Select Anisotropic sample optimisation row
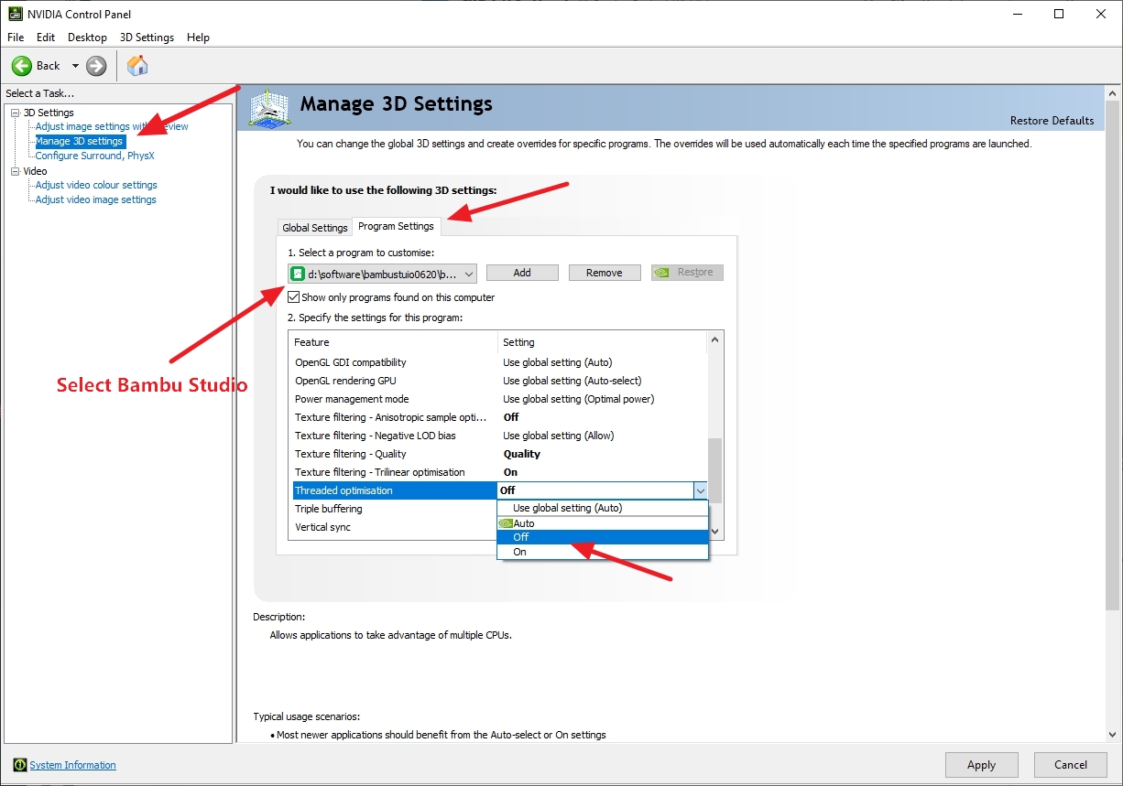The height and width of the screenshot is (786, 1123). pos(498,417)
